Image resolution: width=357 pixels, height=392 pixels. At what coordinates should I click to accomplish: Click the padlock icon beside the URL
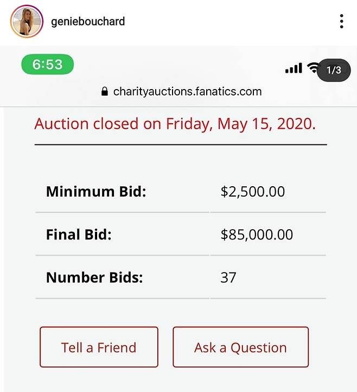coord(105,92)
